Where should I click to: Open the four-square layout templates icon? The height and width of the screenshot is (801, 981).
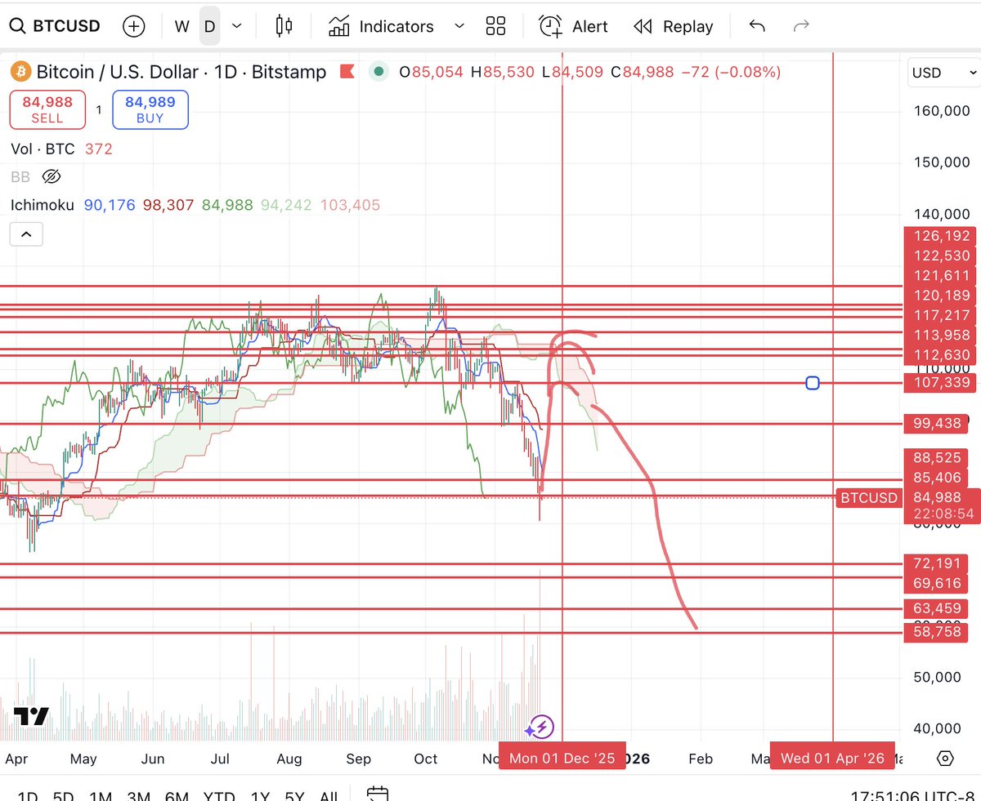(x=495, y=26)
